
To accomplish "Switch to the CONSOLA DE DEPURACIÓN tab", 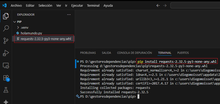I will [x=134, y=53].
